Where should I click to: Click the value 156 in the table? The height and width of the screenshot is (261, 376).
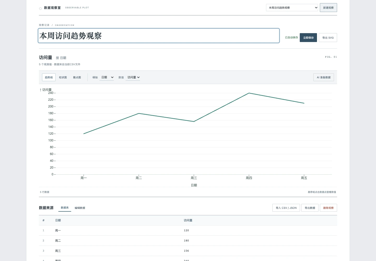tap(186, 251)
